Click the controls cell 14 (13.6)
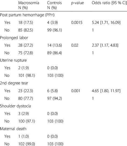Image resolution: width=127 pixels, height=146 pixels. [x=54, y=45]
